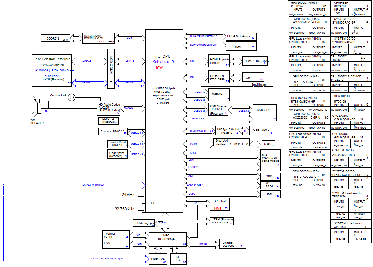The image size is (373, 267).
Task: Click the PWM signal label
Action: pyautogui.click(x=139, y=244)
